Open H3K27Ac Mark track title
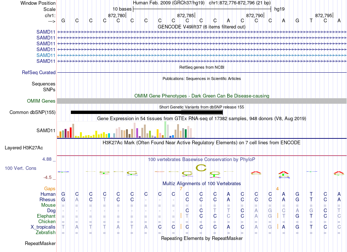Image resolution: width=347 pixels, height=252 pixels. pyautogui.click(x=201, y=143)
